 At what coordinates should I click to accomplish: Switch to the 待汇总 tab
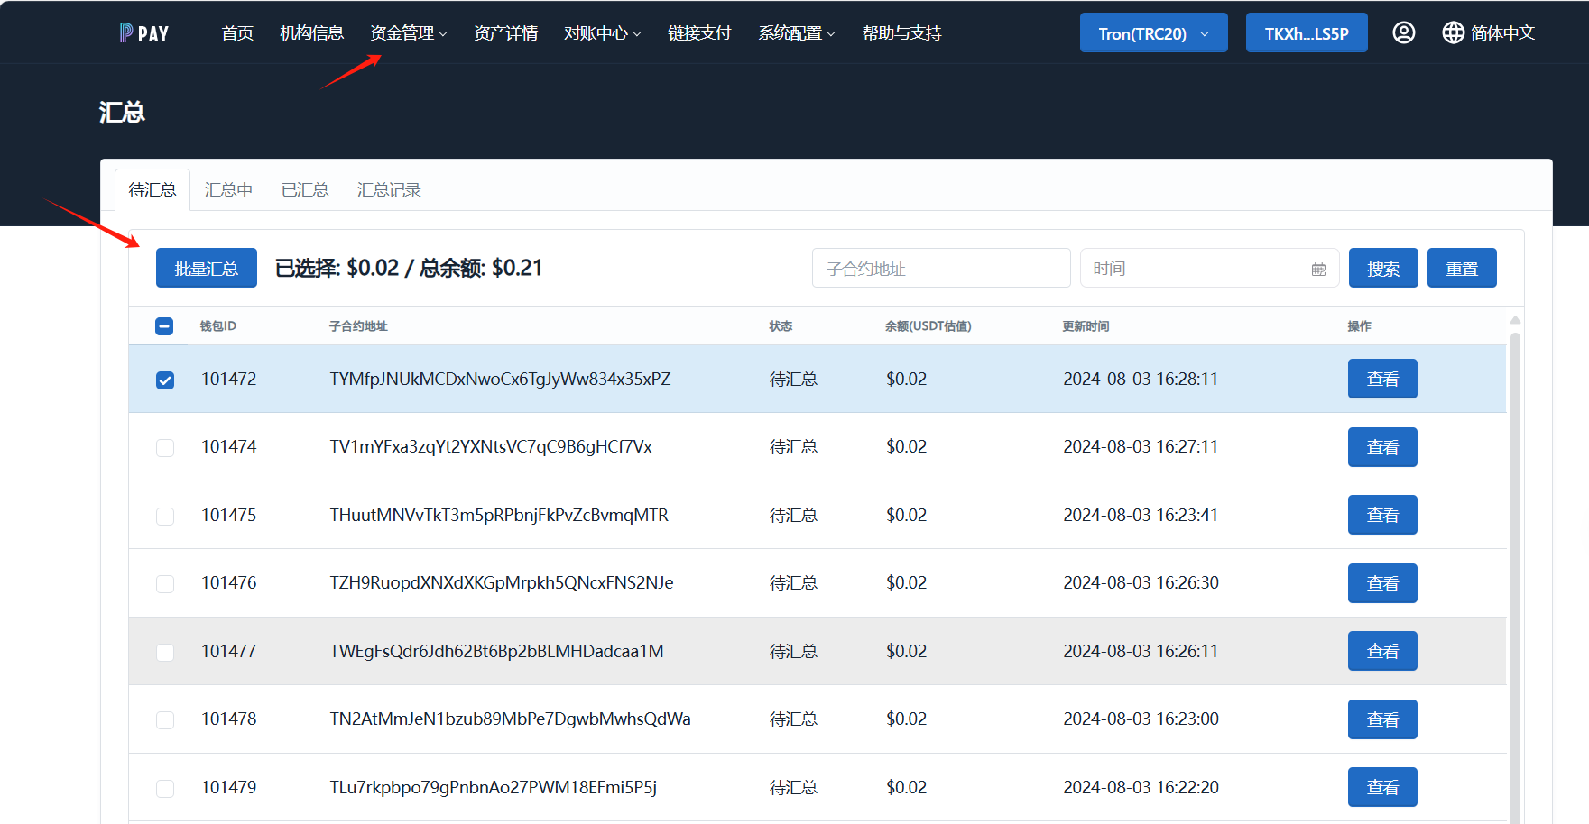pos(152,189)
